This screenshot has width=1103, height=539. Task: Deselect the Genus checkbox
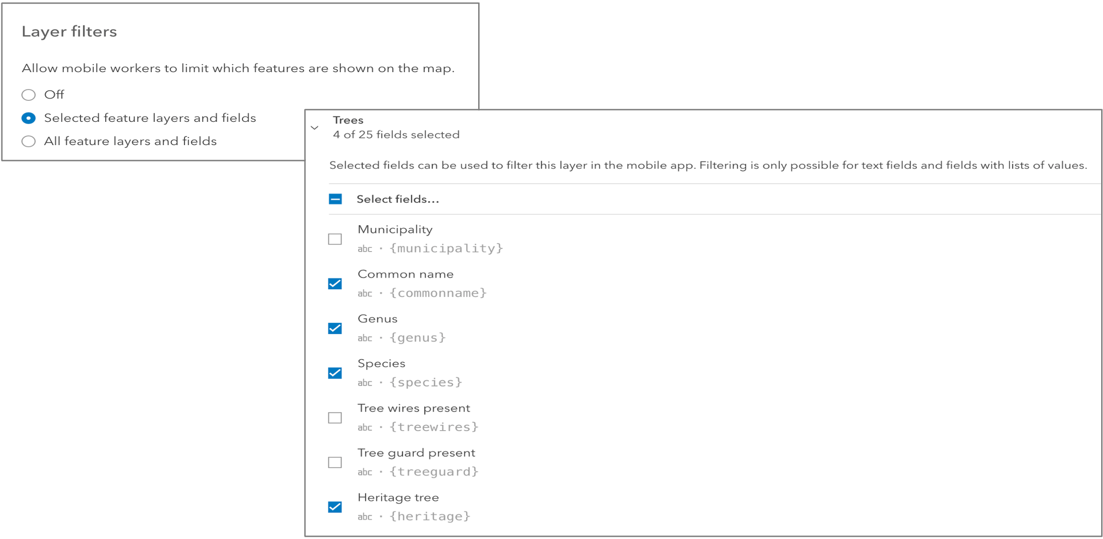[x=334, y=328]
